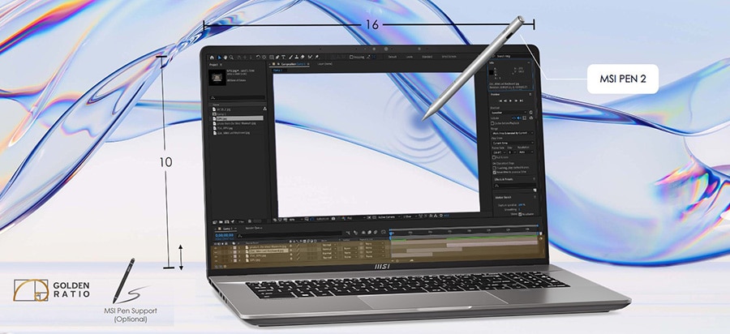Open the 1 View layout dropdown
Viewport: 730px width, 334px height.
tap(410, 217)
